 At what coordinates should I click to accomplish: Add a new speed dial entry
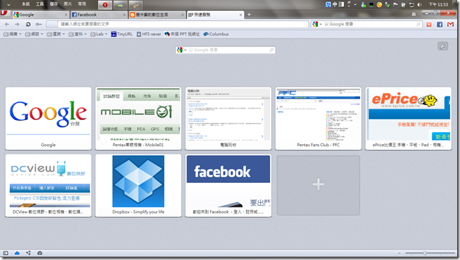(x=319, y=185)
